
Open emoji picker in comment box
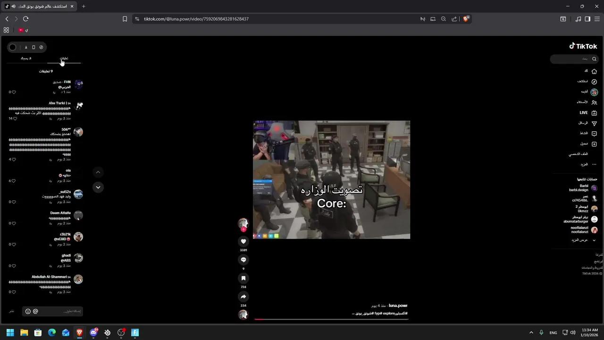point(28,311)
